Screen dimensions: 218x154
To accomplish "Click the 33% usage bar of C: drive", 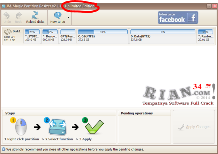I will [x=103, y=32].
